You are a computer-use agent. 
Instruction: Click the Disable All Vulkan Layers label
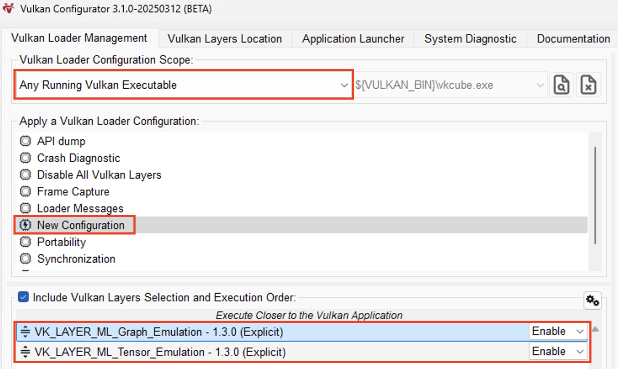point(99,175)
